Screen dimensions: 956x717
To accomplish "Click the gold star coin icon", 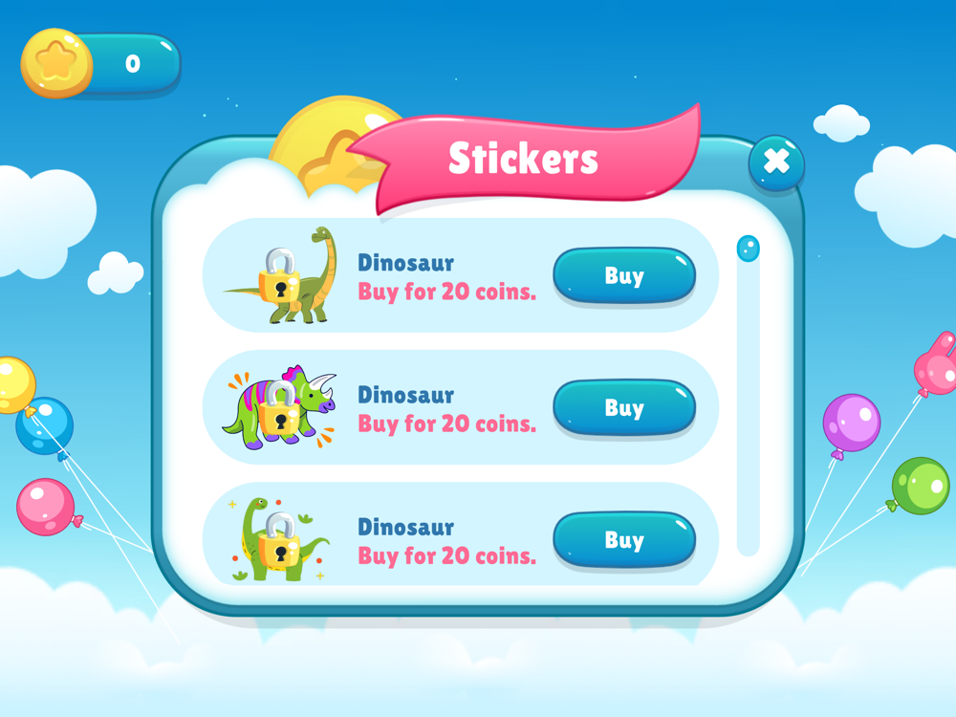I will click(x=56, y=63).
